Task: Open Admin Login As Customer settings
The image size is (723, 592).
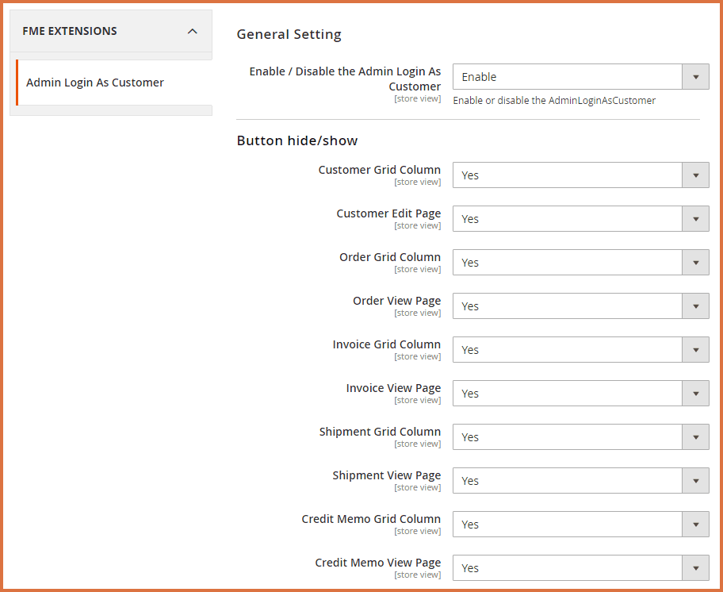Action: [x=95, y=83]
